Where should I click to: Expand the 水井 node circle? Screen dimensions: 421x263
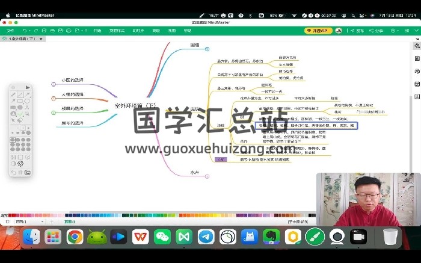coord(207,176)
